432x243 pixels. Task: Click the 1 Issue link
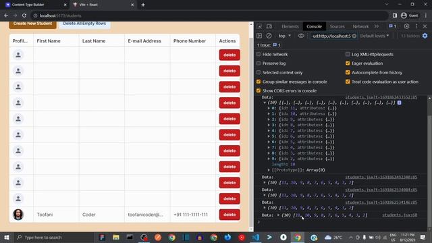pyautogui.click(x=269, y=45)
